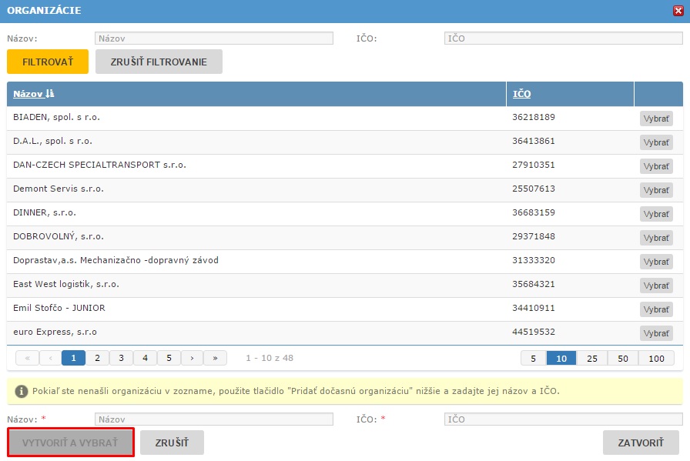The height and width of the screenshot is (461, 690).
Task: Go to the previous results page
Action: pos(51,358)
